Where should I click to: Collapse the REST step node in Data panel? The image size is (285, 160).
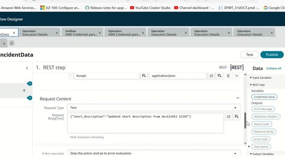tap(251, 85)
